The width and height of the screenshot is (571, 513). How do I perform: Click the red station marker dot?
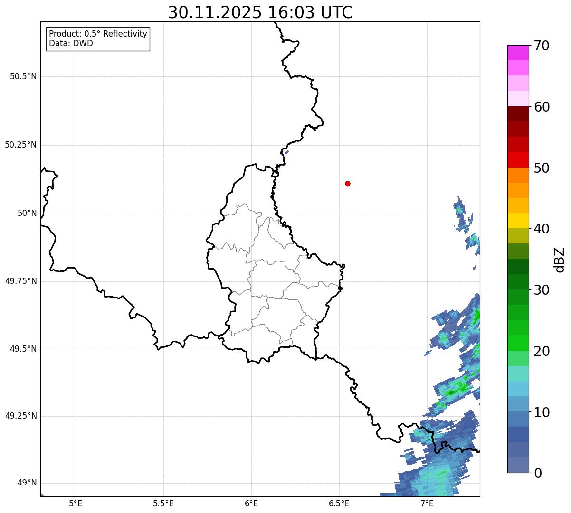[348, 183]
